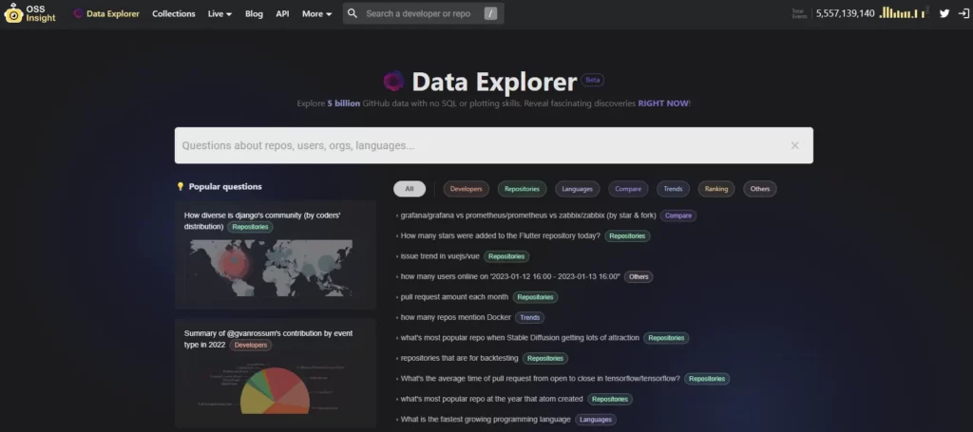Viewport: 973px width, 432px height.
Task: Click the total events bar chart
Action: click(904, 12)
